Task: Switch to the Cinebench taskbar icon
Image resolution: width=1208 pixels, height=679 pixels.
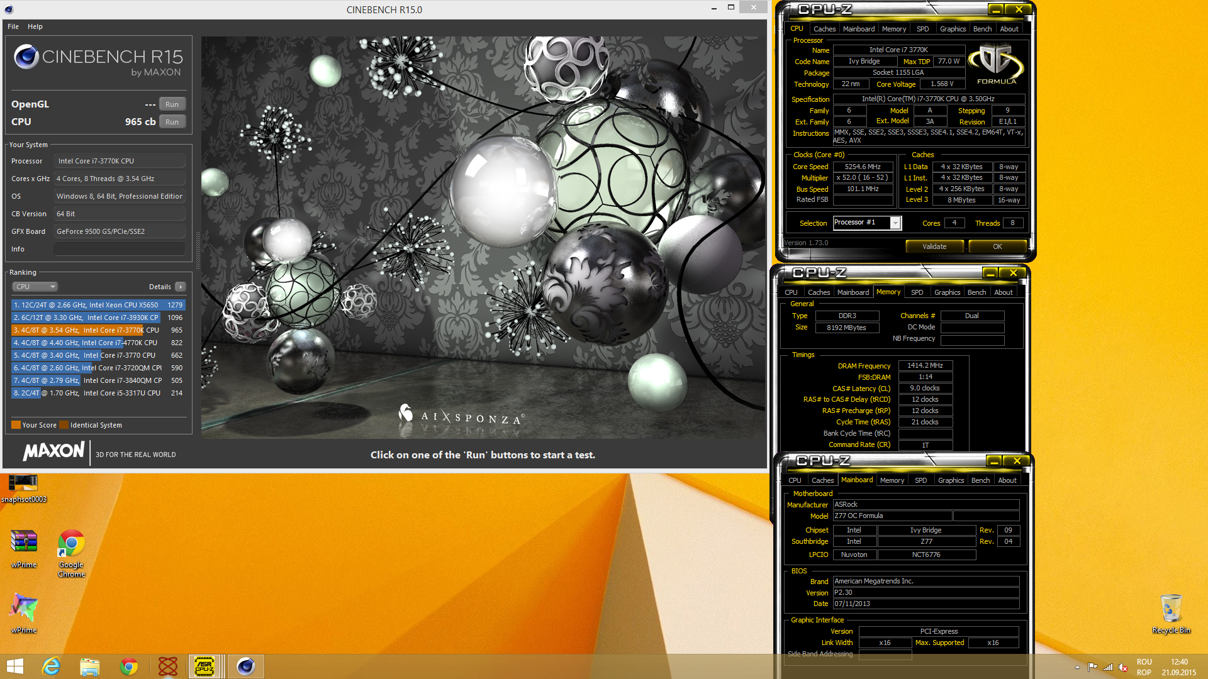Action: [246, 666]
